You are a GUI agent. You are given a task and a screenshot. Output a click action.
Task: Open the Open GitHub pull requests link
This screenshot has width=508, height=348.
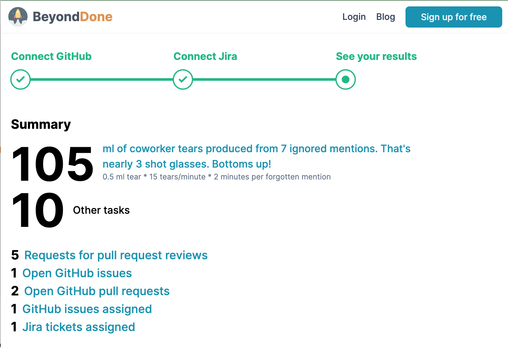point(96,291)
